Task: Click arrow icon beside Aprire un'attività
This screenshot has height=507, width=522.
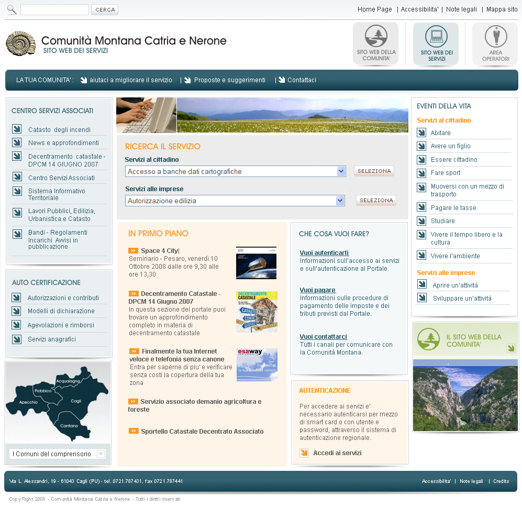Action: point(422,284)
